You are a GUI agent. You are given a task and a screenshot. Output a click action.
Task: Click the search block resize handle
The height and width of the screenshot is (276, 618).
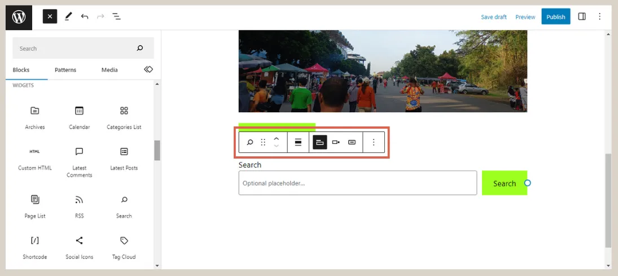(x=528, y=183)
